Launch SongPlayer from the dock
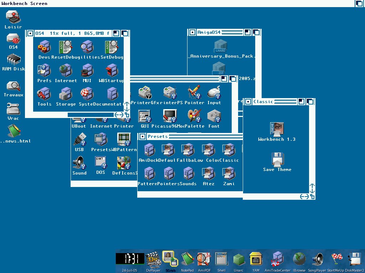365x273 pixels. [317, 259]
